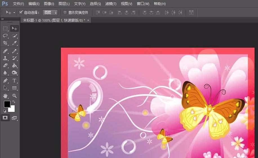
Task: Select the Lasso tool
Action: pyautogui.click(x=5, y=36)
